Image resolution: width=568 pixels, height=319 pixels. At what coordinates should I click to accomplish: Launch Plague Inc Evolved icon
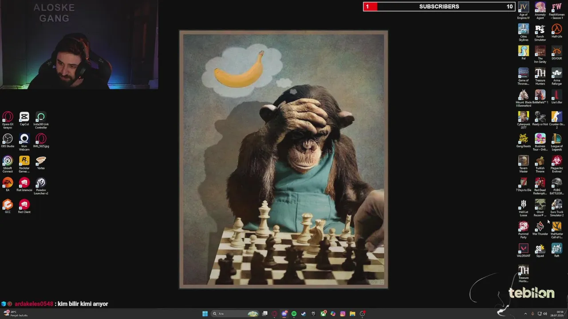coord(557,164)
